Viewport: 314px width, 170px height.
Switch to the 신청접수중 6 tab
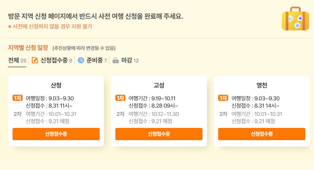pos(52,60)
